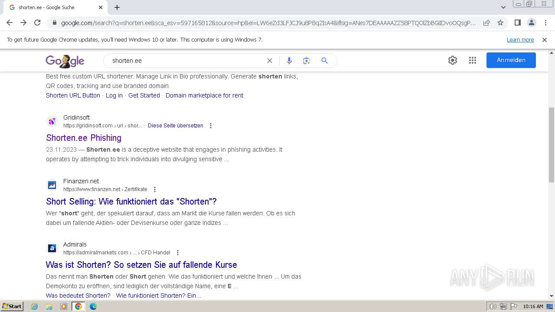Open the Chrome profile avatar

(x=532, y=23)
